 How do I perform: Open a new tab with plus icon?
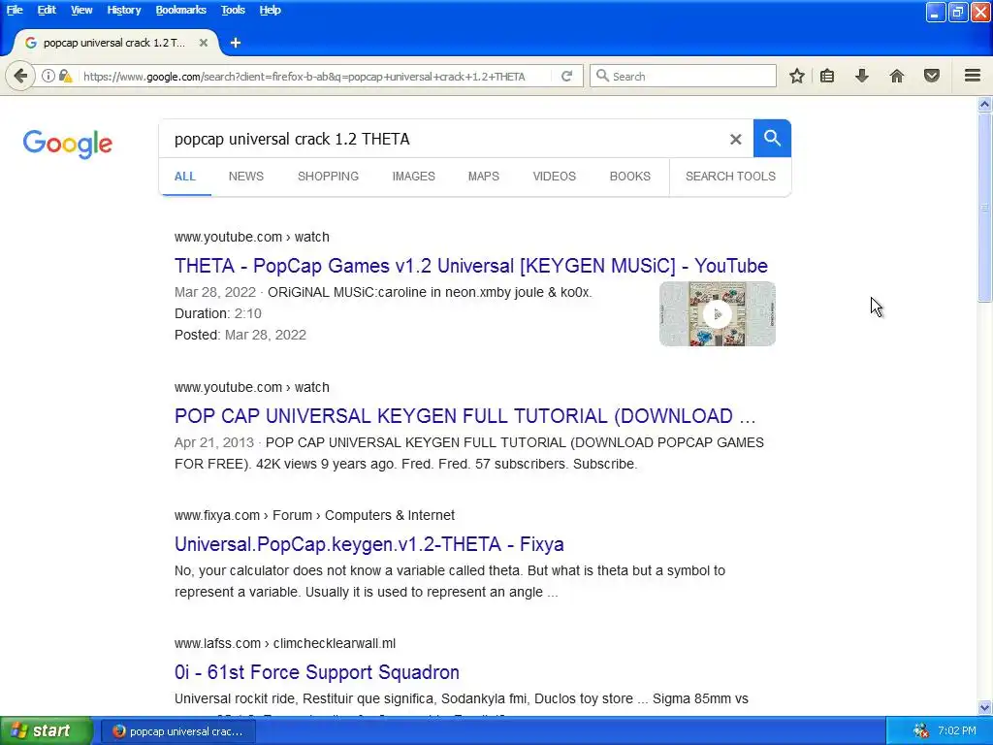pyautogui.click(x=236, y=43)
